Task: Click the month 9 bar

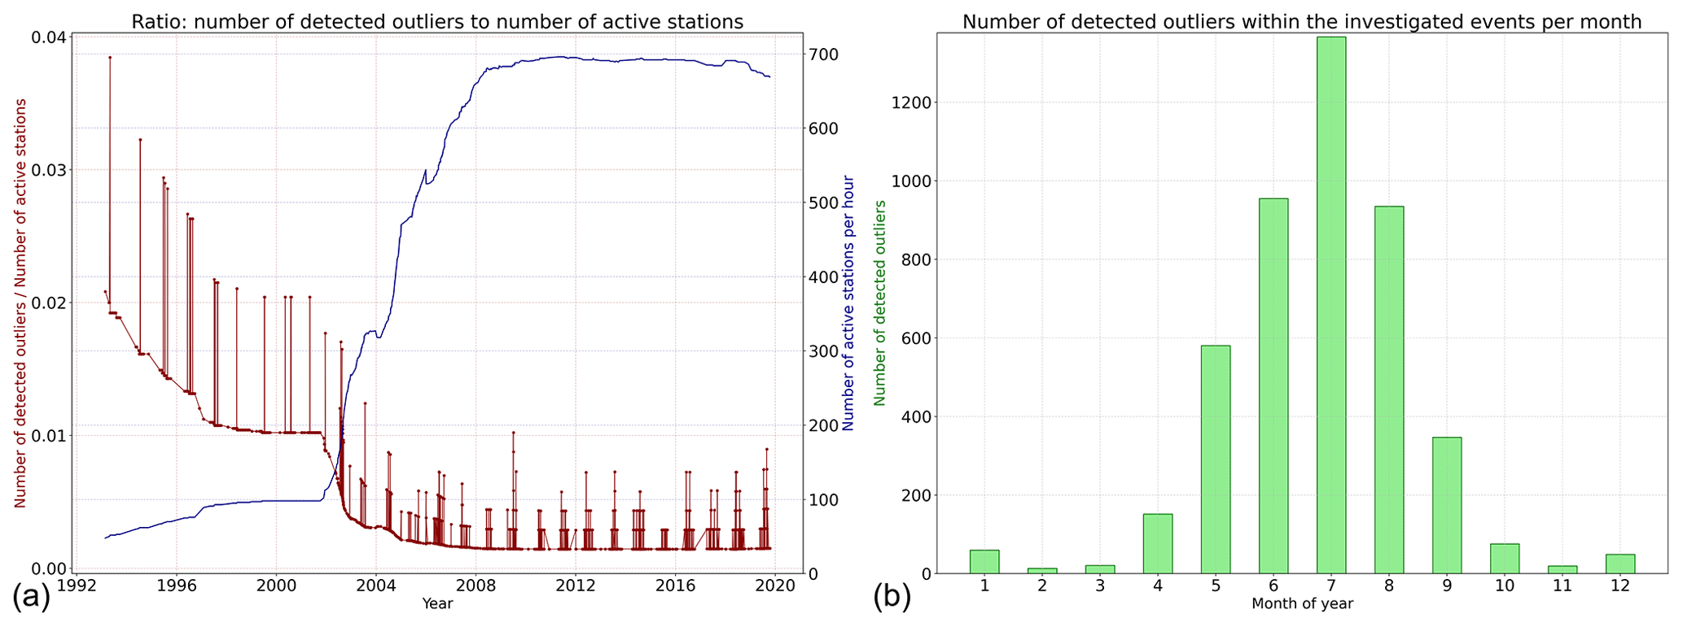Action: click(x=1446, y=505)
